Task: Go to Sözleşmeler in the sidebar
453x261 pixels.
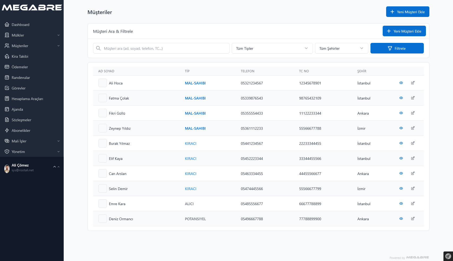Action: tap(21, 120)
